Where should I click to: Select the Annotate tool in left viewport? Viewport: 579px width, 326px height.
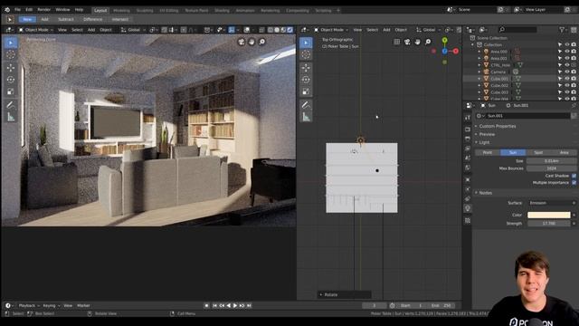click(x=11, y=105)
